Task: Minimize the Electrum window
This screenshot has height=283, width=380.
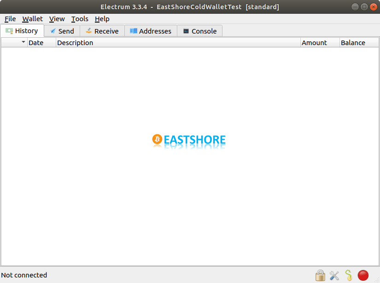Action: pos(355,7)
